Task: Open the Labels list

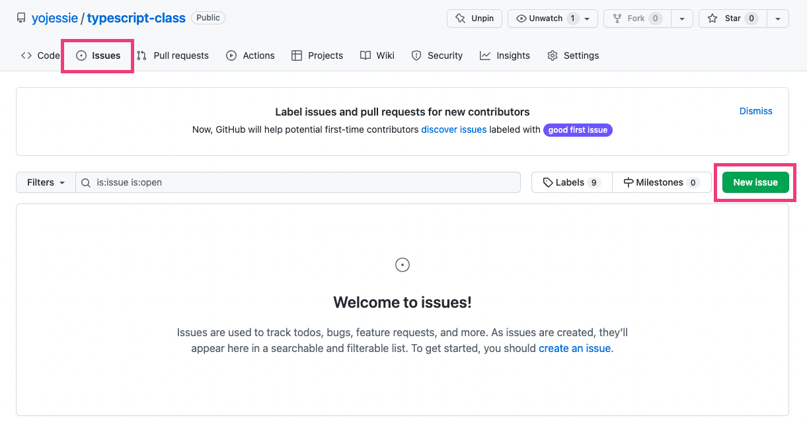Action: click(572, 182)
